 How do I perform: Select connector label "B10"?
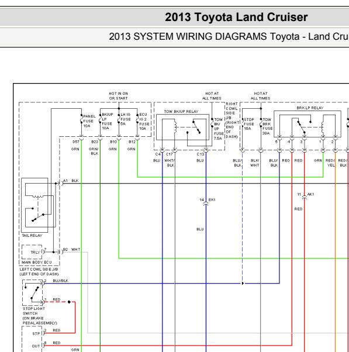pyautogui.click(x=113, y=142)
